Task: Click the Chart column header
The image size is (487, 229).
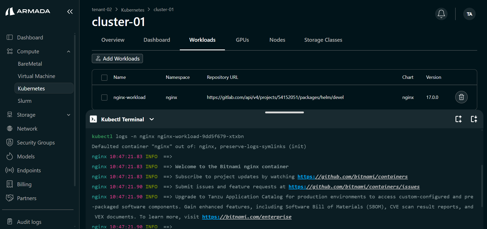Action: point(408,77)
